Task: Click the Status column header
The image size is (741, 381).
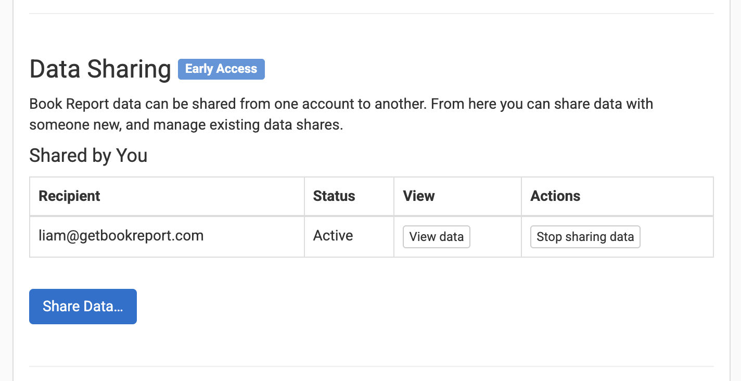Action: click(x=349, y=196)
